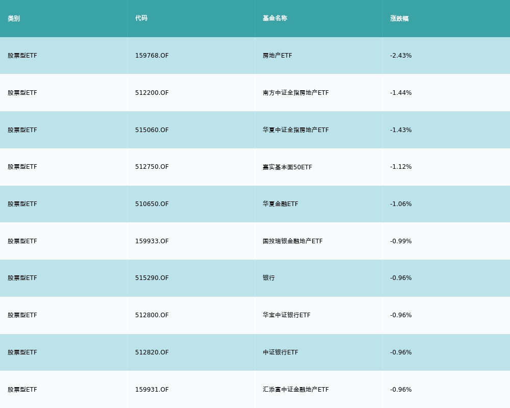Click code 512200.OF

click(152, 93)
